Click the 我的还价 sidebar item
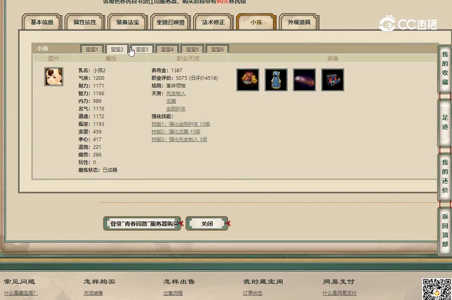Image resolution: width=452 pixels, height=300 pixels. tap(444, 172)
